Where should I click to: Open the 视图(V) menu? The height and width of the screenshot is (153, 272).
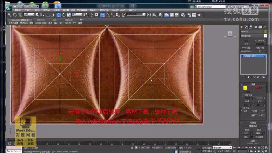(x=47, y=10)
